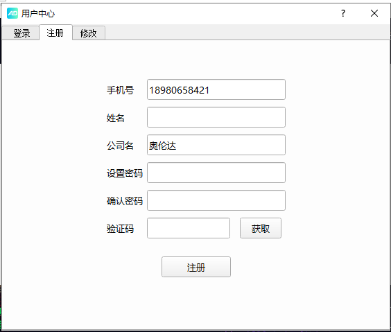The width and height of the screenshot is (391, 332).
Task: Submit form with the 注册 button
Action: [196, 267]
